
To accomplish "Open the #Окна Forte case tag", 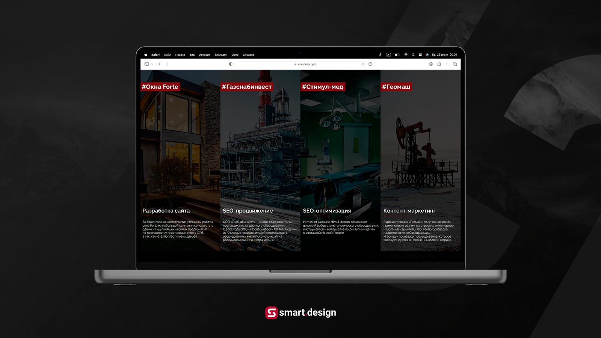I will (x=160, y=87).
